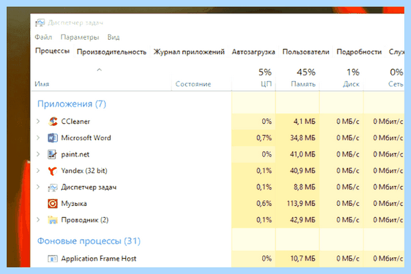411x274 pixels.
Task: Click the 8,8 МБ memory value
Action: (304, 187)
